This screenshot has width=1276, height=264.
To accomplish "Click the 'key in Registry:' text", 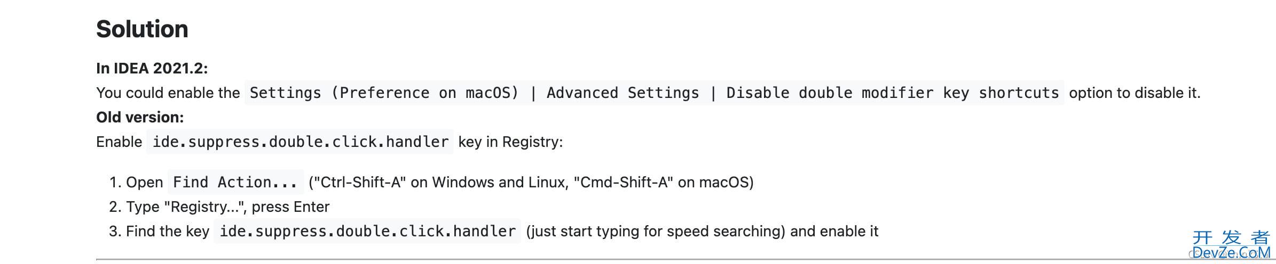I will [x=510, y=142].
